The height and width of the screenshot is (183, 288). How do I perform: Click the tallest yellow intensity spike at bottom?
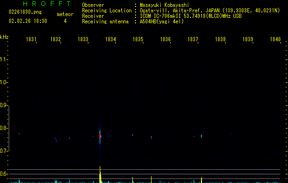click(x=100, y=174)
